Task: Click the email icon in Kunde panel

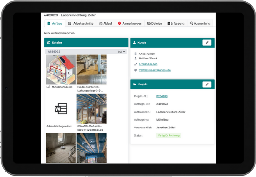Action: point(136,70)
